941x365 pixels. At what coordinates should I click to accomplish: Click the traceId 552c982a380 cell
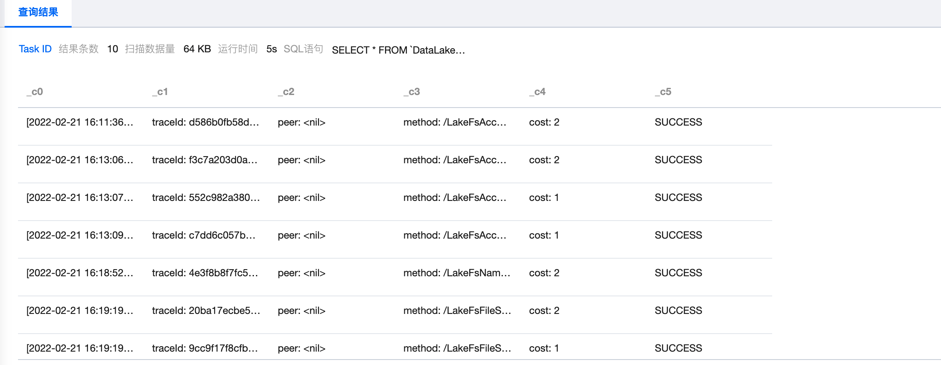click(206, 198)
